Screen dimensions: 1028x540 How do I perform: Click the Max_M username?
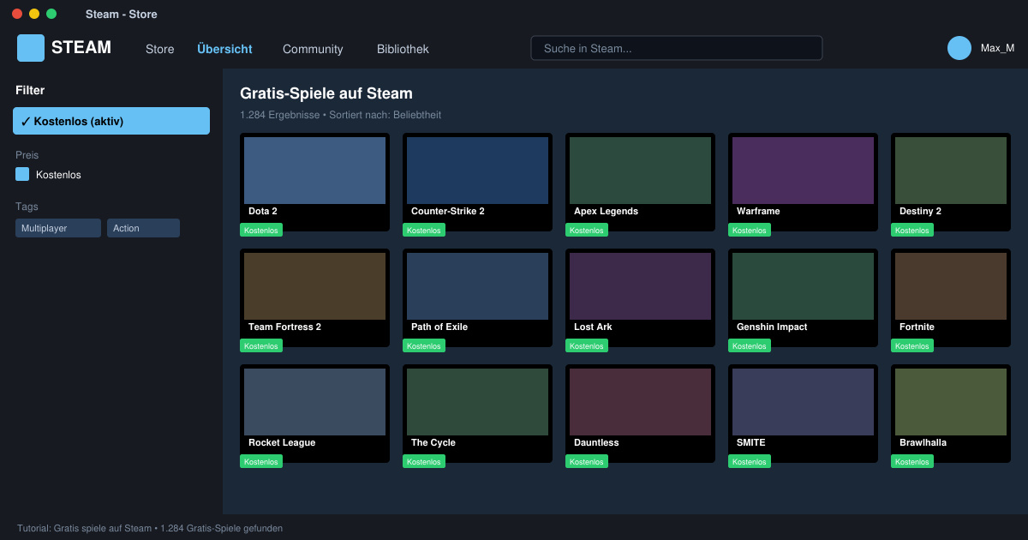pos(997,48)
